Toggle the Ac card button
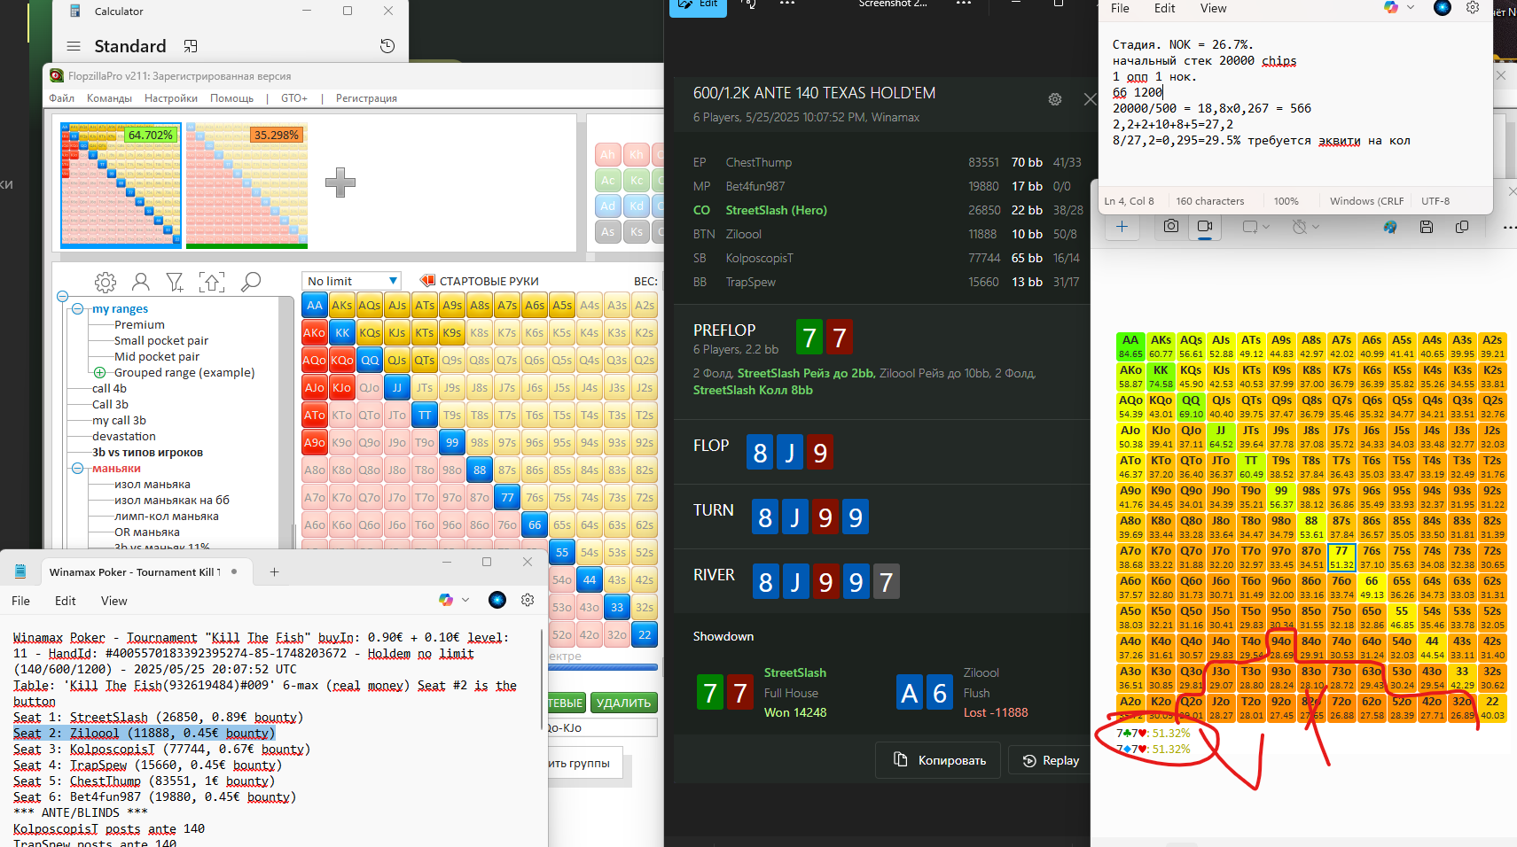The width and height of the screenshot is (1517, 847). point(607,180)
